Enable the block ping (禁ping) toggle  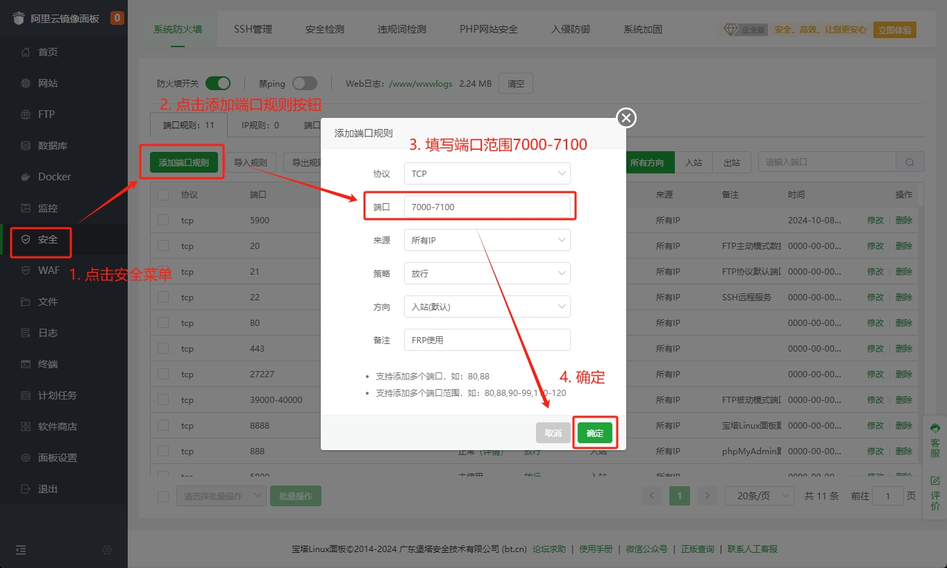(x=304, y=83)
